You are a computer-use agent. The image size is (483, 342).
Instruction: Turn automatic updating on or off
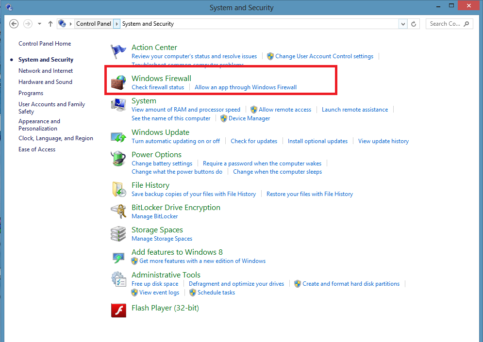coord(176,141)
